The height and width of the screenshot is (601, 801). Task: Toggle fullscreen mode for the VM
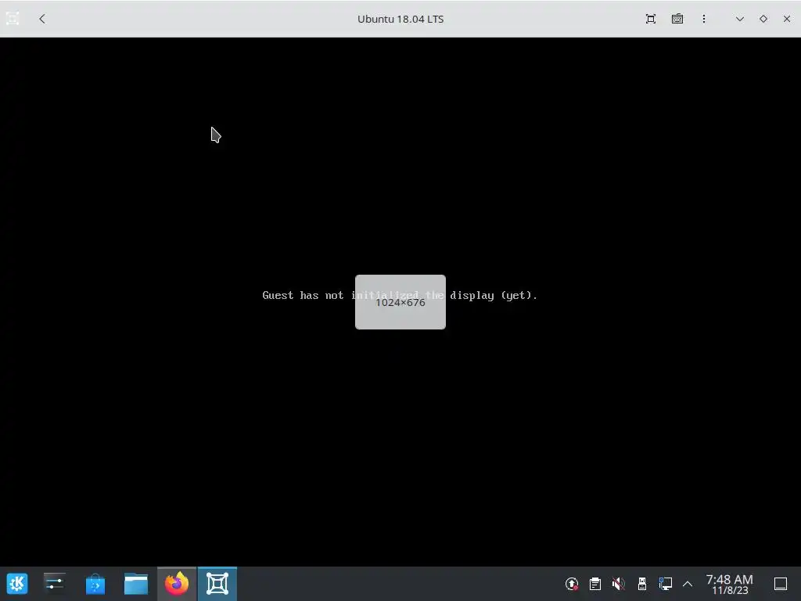click(650, 19)
